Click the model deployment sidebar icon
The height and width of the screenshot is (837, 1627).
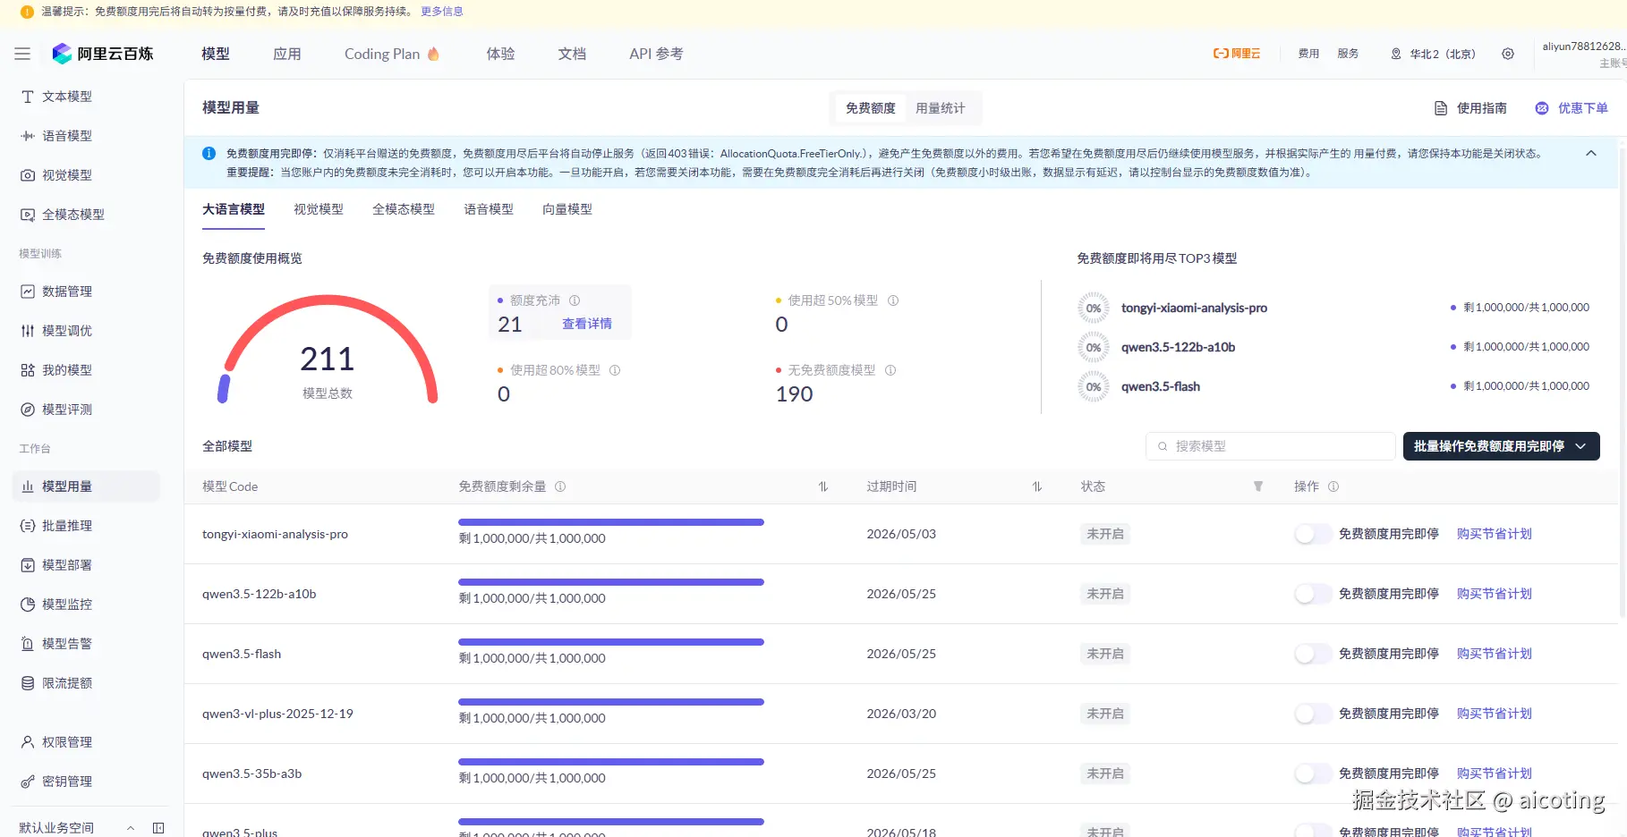click(x=28, y=565)
